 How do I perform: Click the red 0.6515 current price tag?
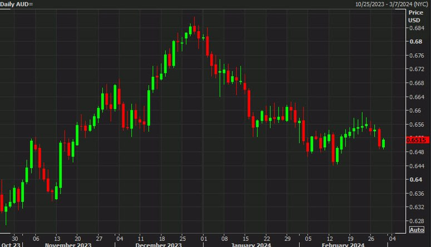417,140
